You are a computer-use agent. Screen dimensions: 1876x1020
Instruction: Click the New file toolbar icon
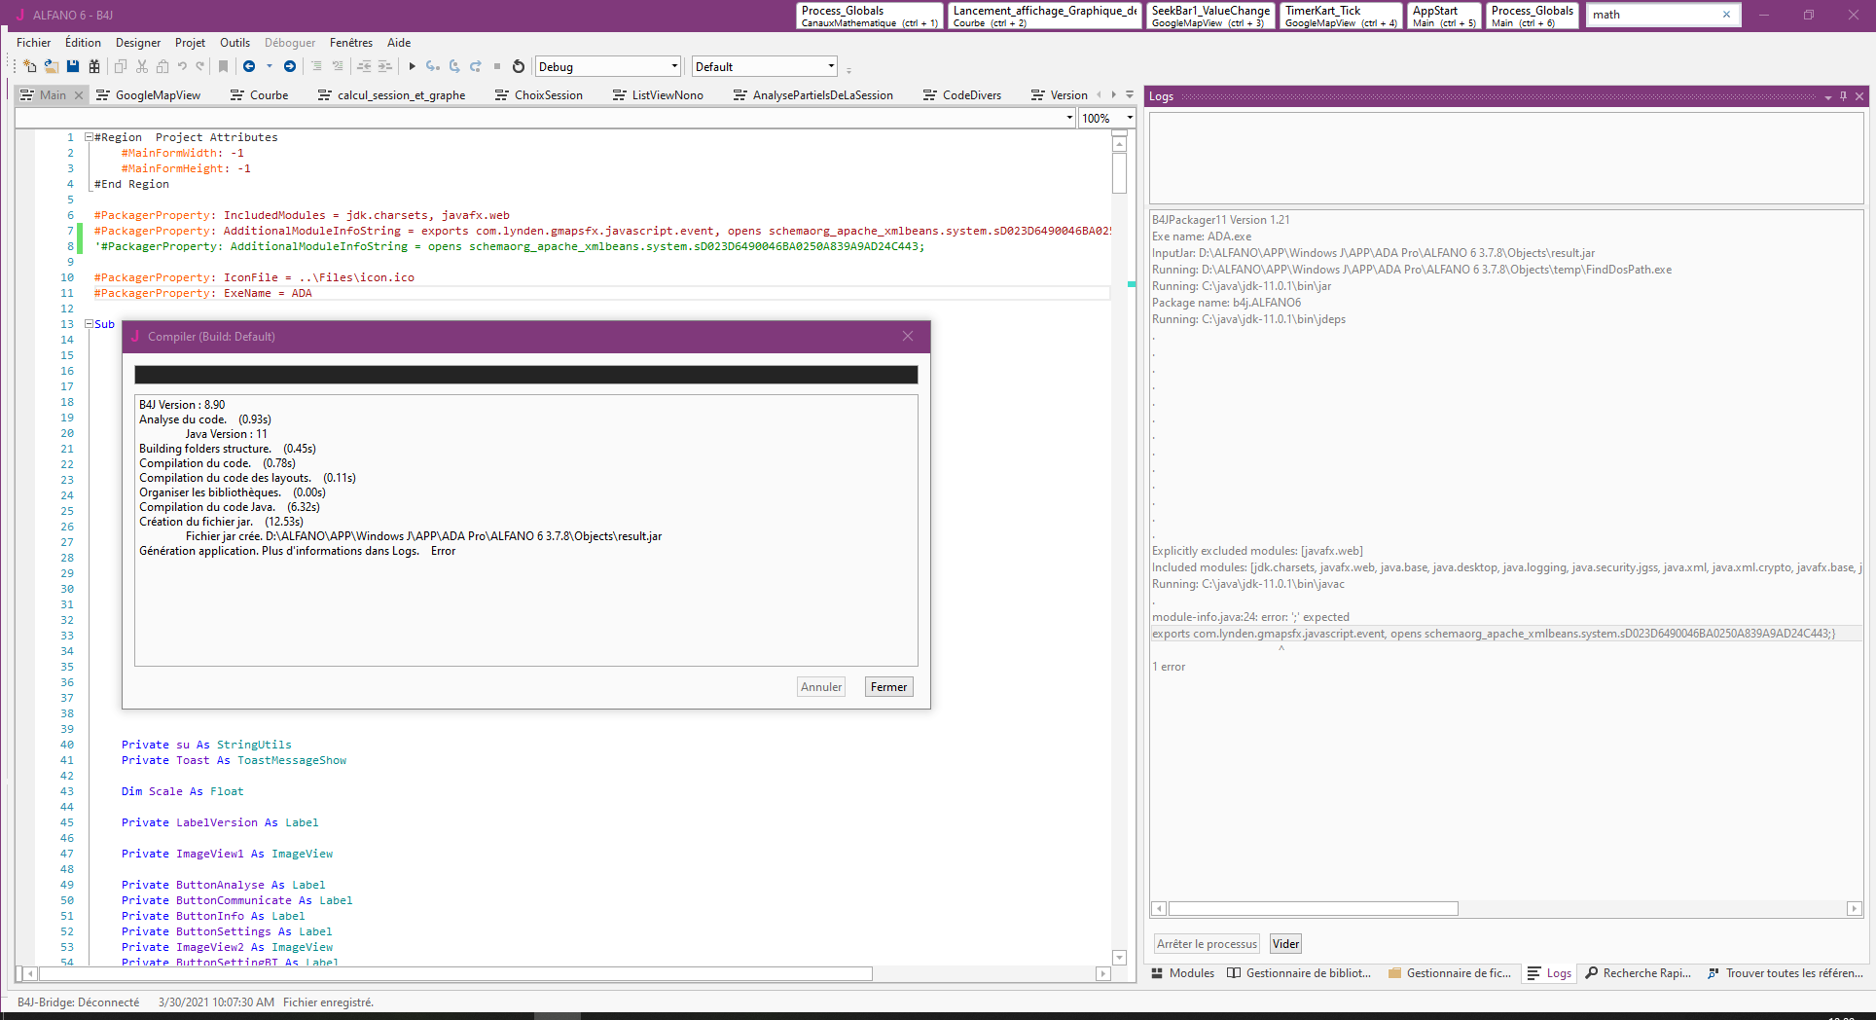click(x=30, y=66)
